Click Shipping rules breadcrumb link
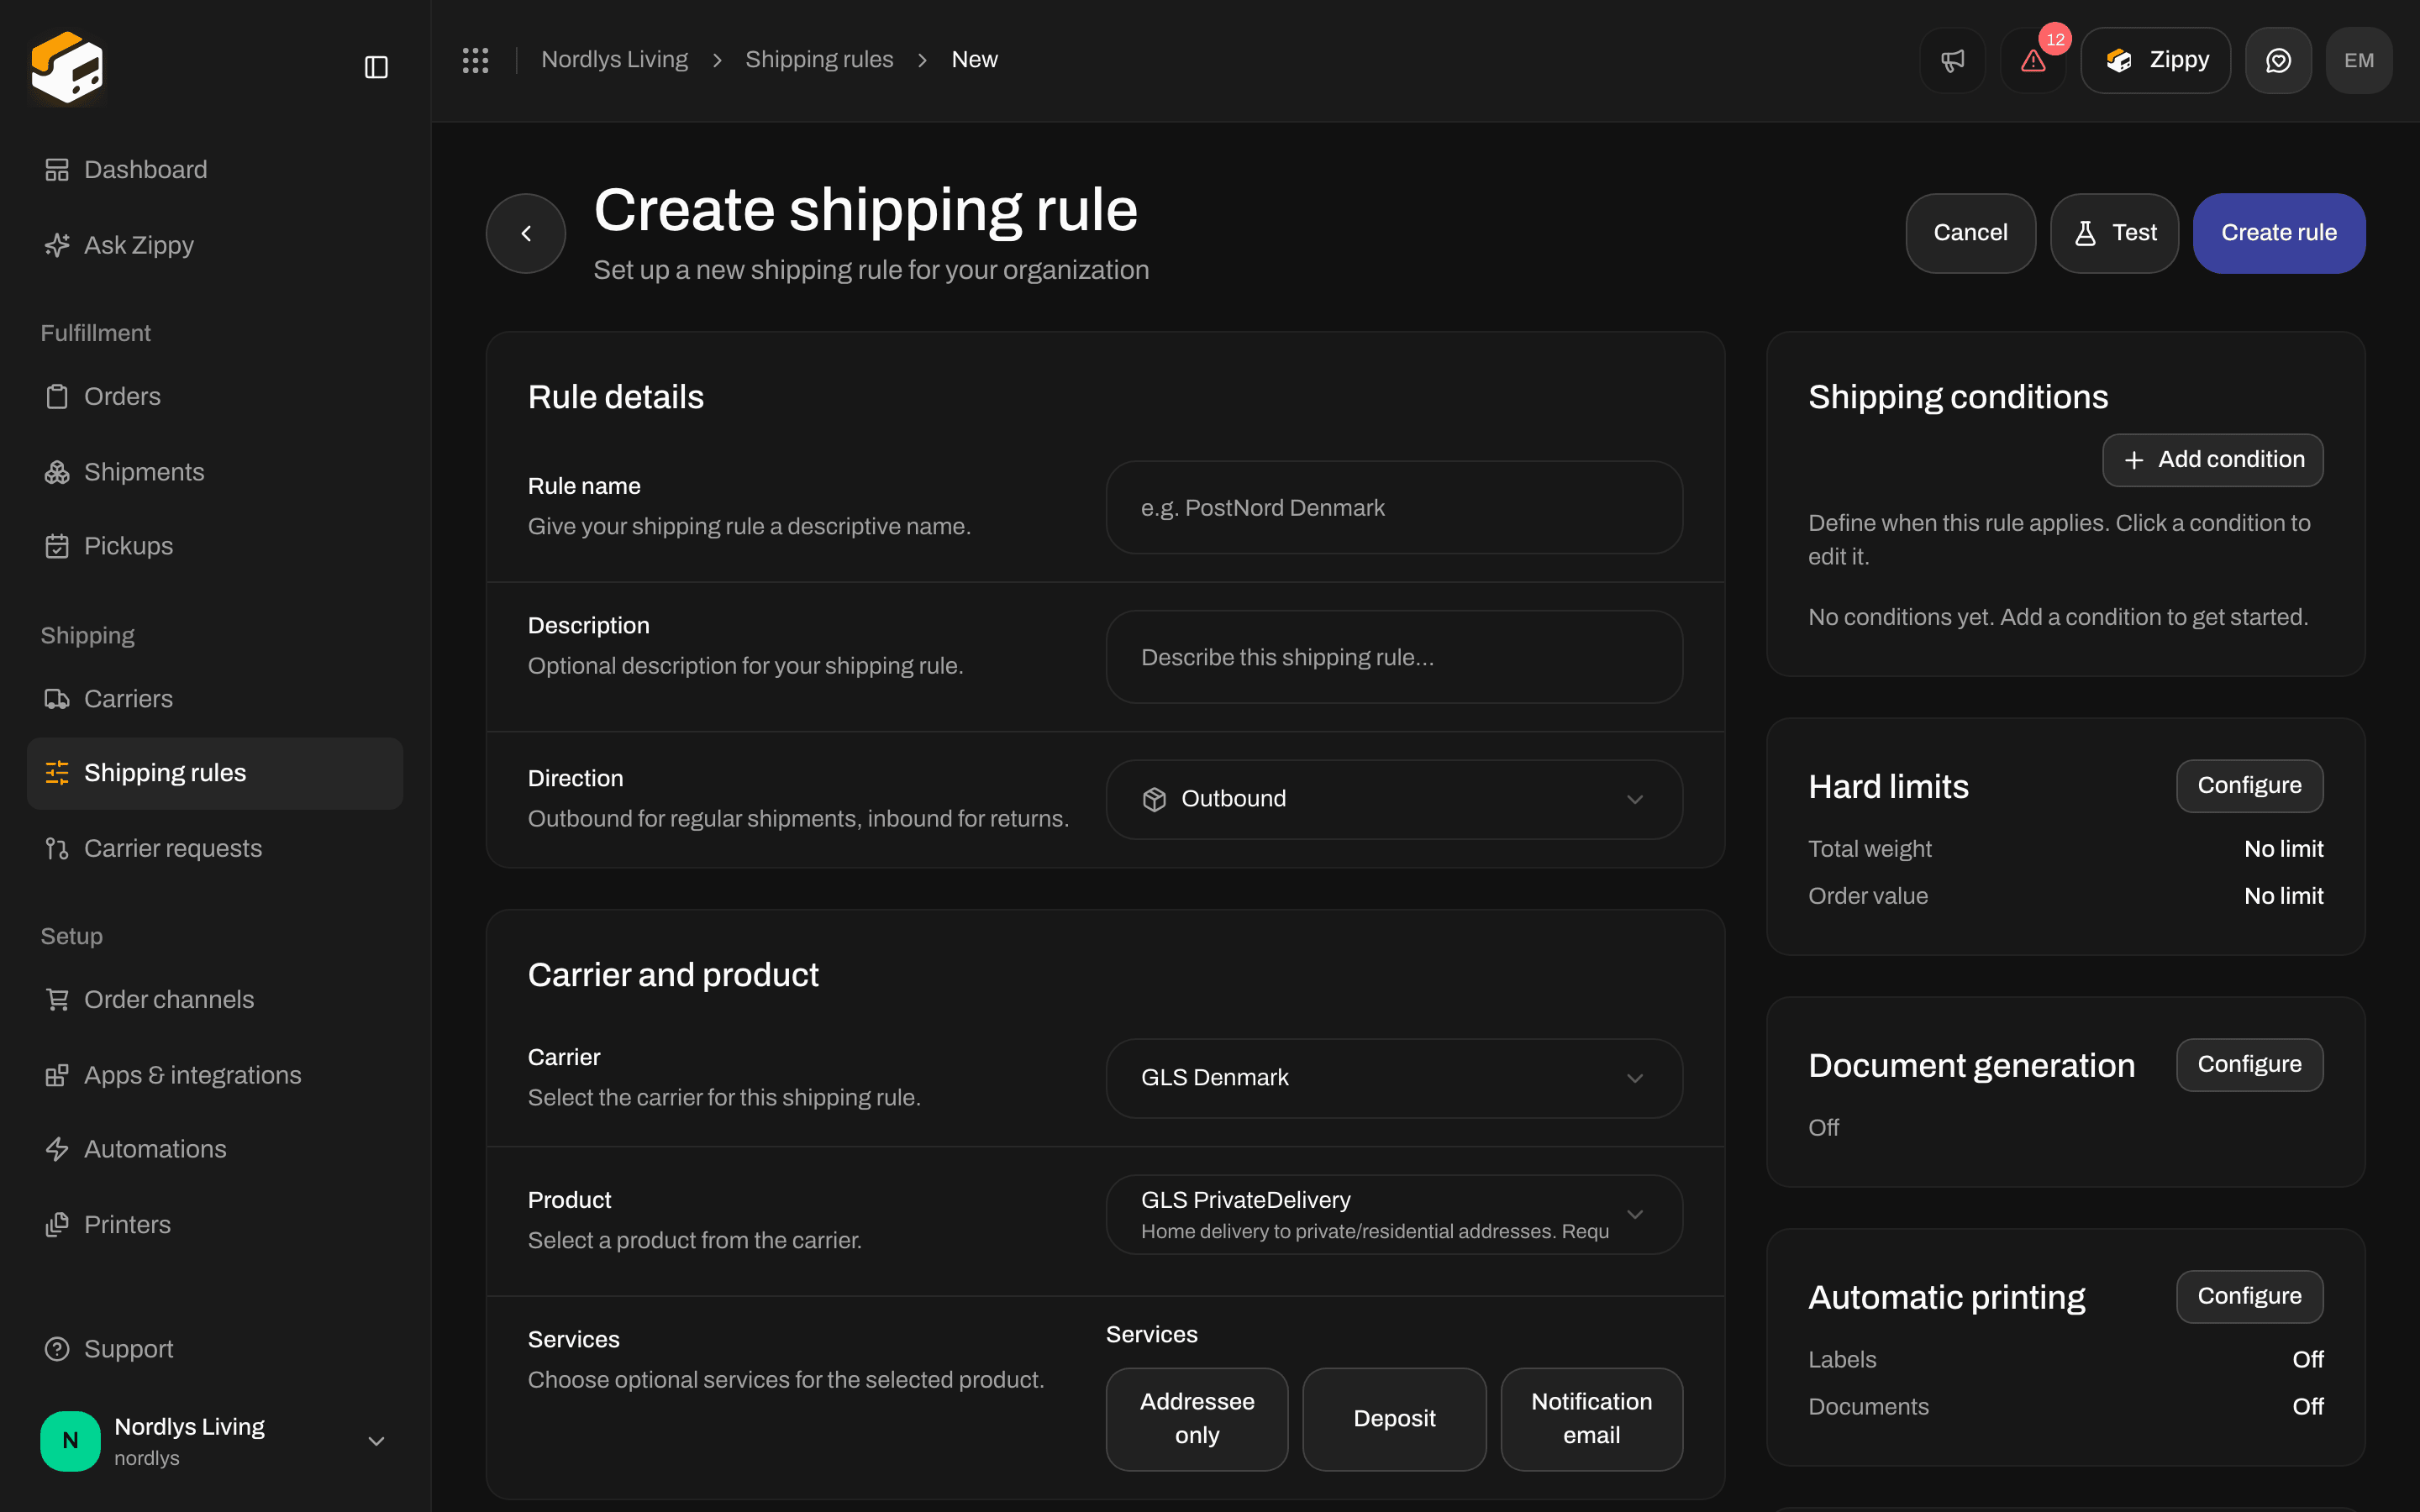Screen dimensions: 2420x1512 (819, 60)
